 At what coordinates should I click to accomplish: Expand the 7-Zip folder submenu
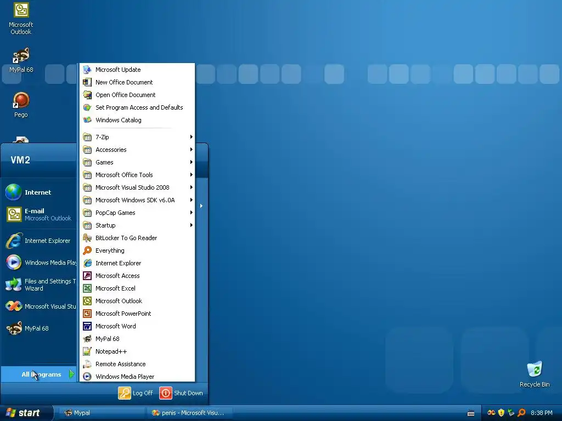click(137, 137)
